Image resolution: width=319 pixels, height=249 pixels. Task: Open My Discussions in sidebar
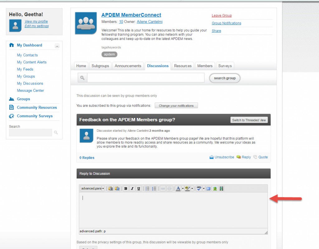30,83
